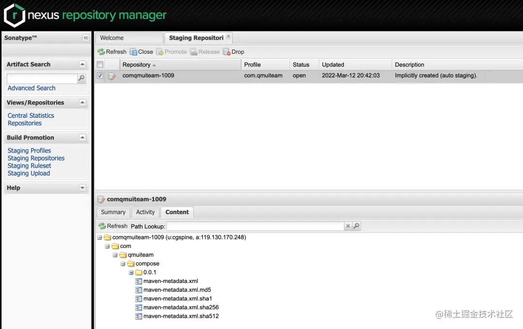This screenshot has width=523, height=329.
Task: Open the Activity tab
Action: click(145, 212)
